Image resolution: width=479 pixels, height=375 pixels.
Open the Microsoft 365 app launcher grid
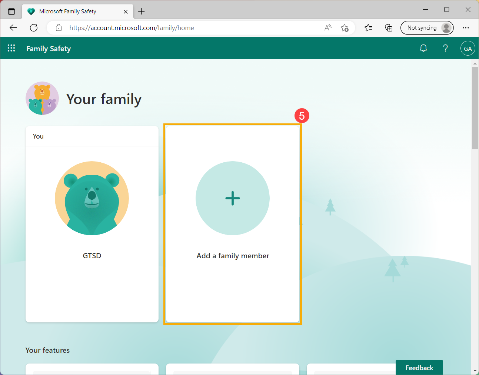[11, 48]
